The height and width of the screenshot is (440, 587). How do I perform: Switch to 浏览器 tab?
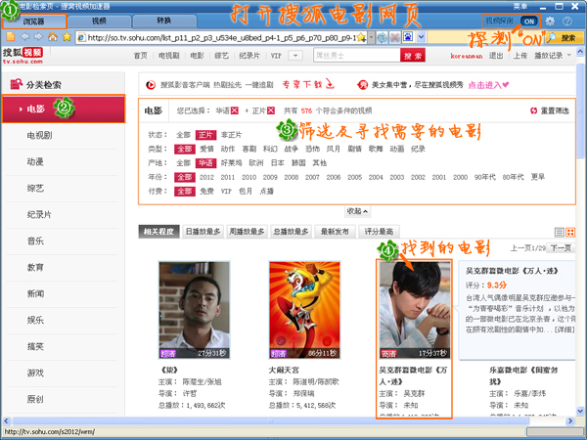pyautogui.click(x=34, y=22)
